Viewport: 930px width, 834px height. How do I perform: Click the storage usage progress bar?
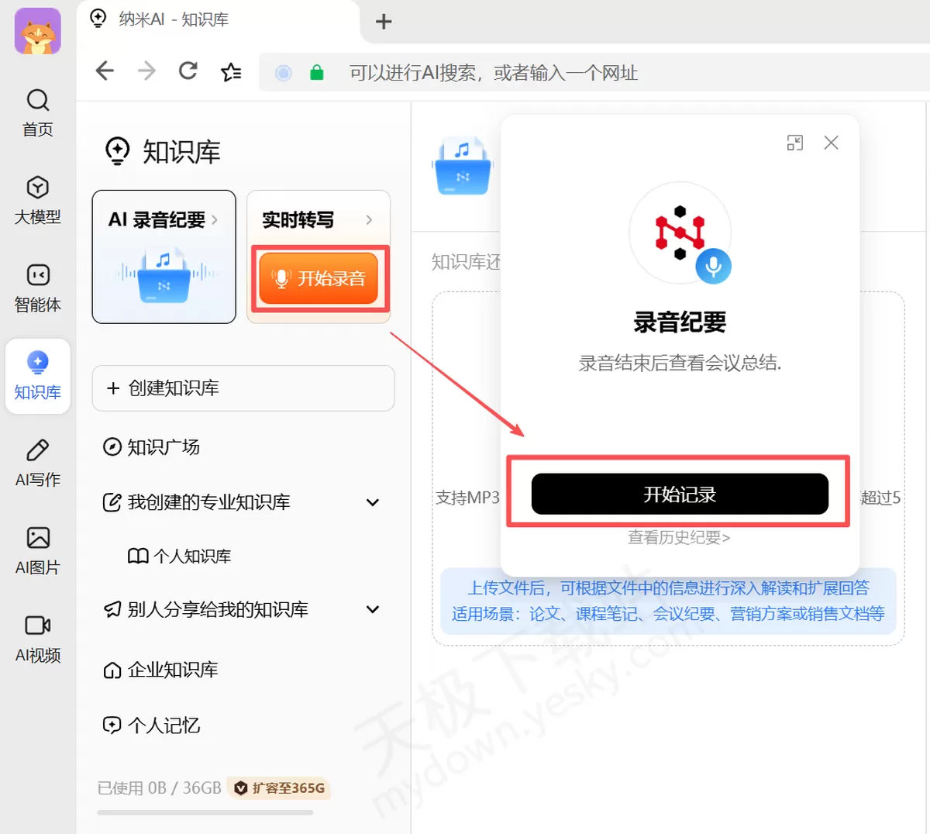pyautogui.click(x=205, y=812)
